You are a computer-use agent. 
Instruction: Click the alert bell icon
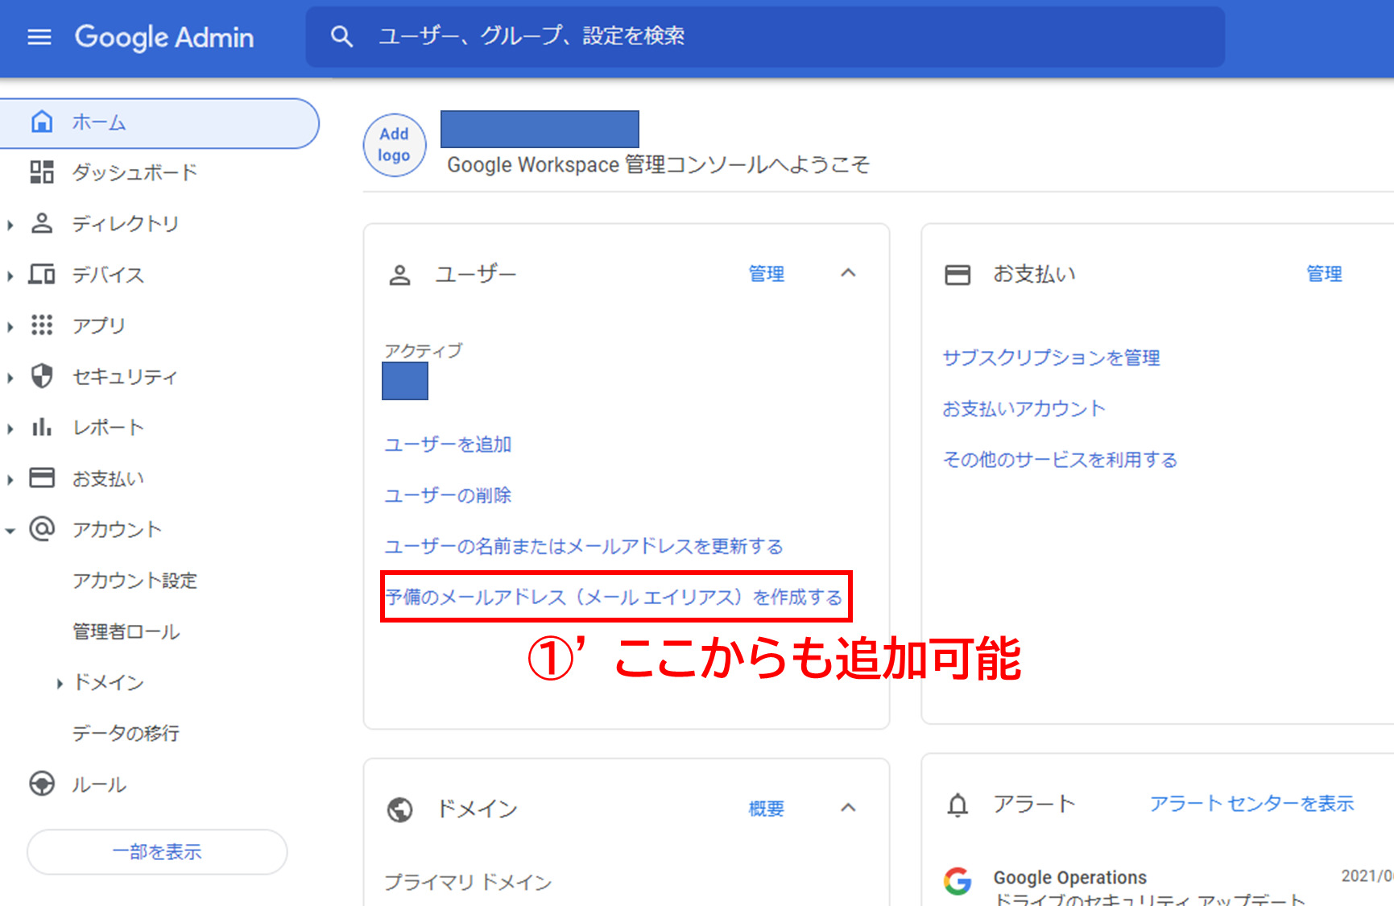point(958,805)
